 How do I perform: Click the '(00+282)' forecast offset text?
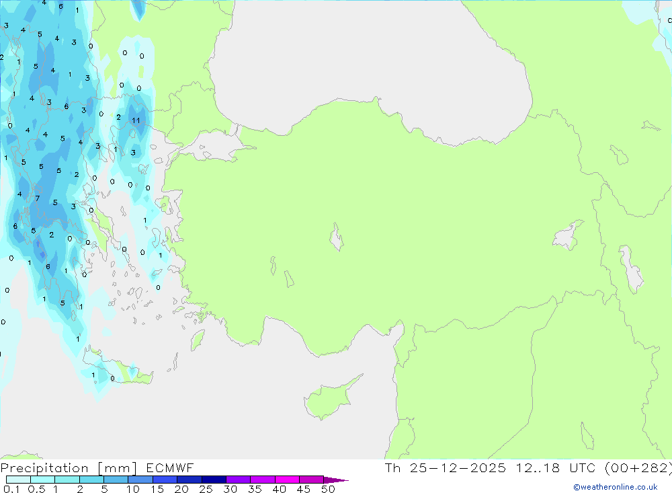[x=638, y=468]
